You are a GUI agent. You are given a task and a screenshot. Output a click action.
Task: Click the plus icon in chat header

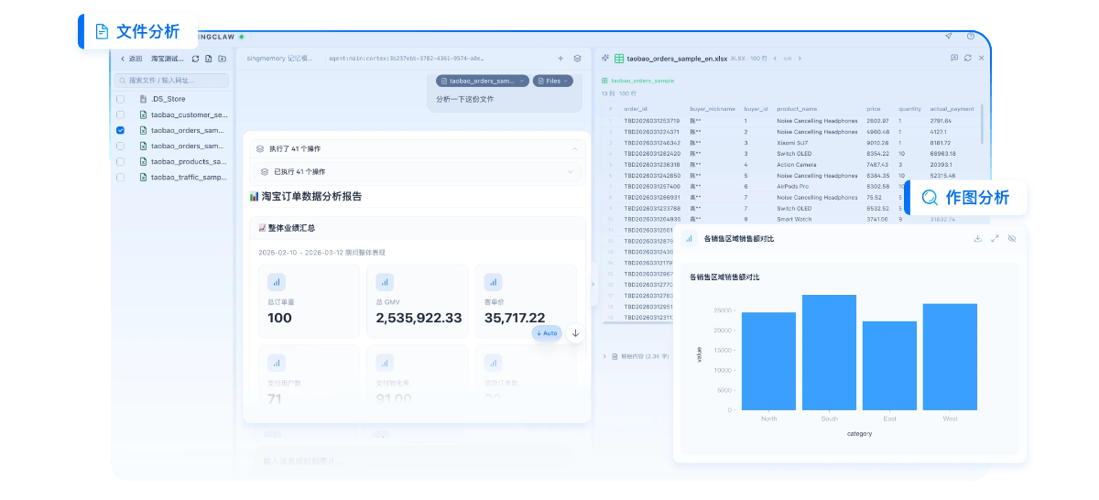560,58
